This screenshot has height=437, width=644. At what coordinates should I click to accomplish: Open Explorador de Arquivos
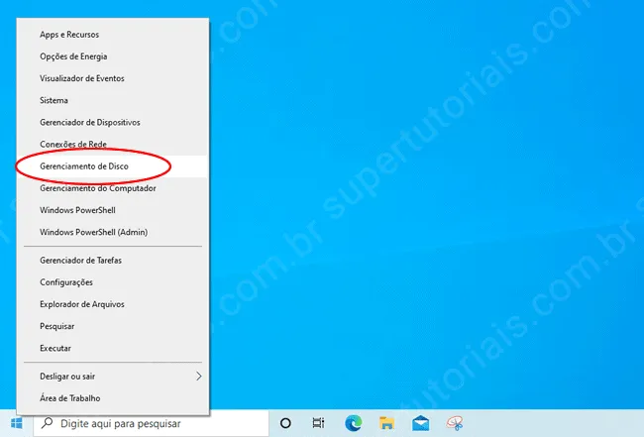[113, 304]
